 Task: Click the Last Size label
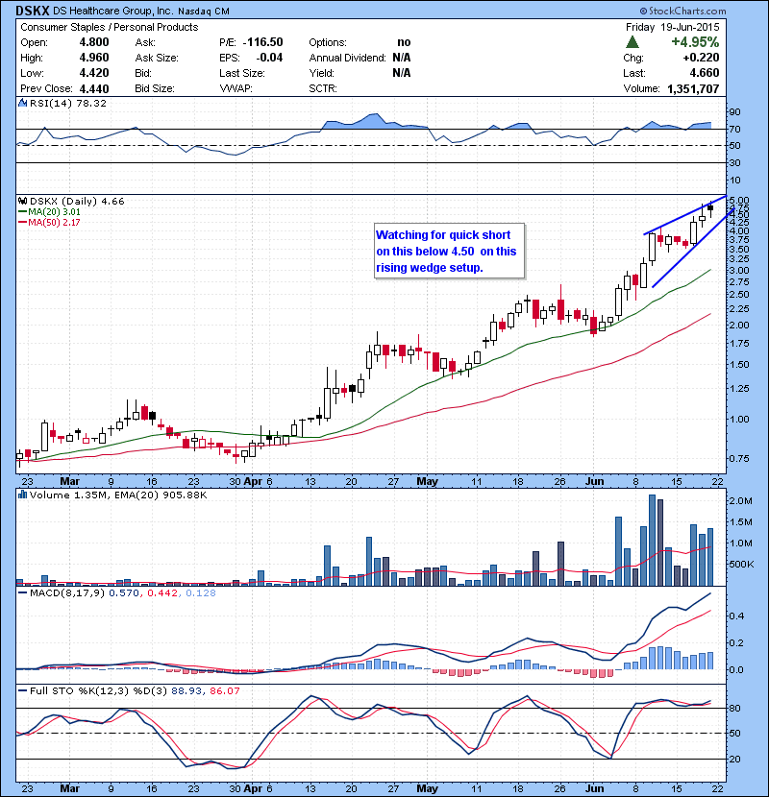click(x=242, y=73)
